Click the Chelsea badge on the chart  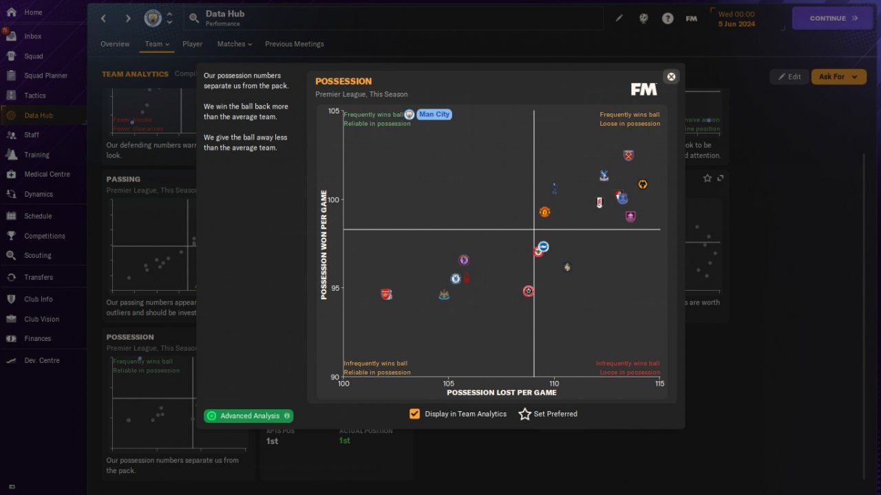pyautogui.click(x=455, y=278)
